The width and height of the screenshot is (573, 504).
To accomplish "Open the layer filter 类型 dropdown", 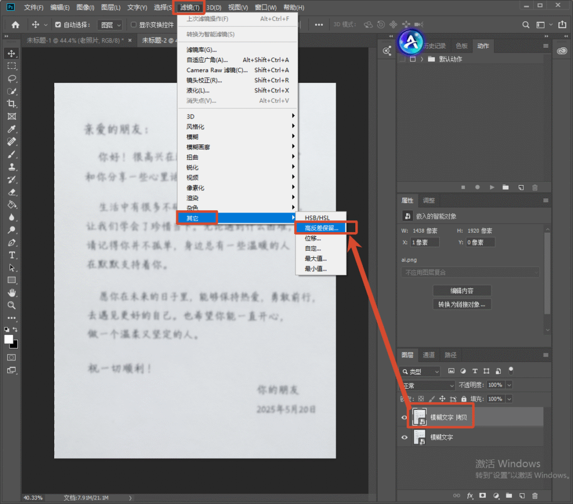I will pyautogui.click(x=420, y=371).
